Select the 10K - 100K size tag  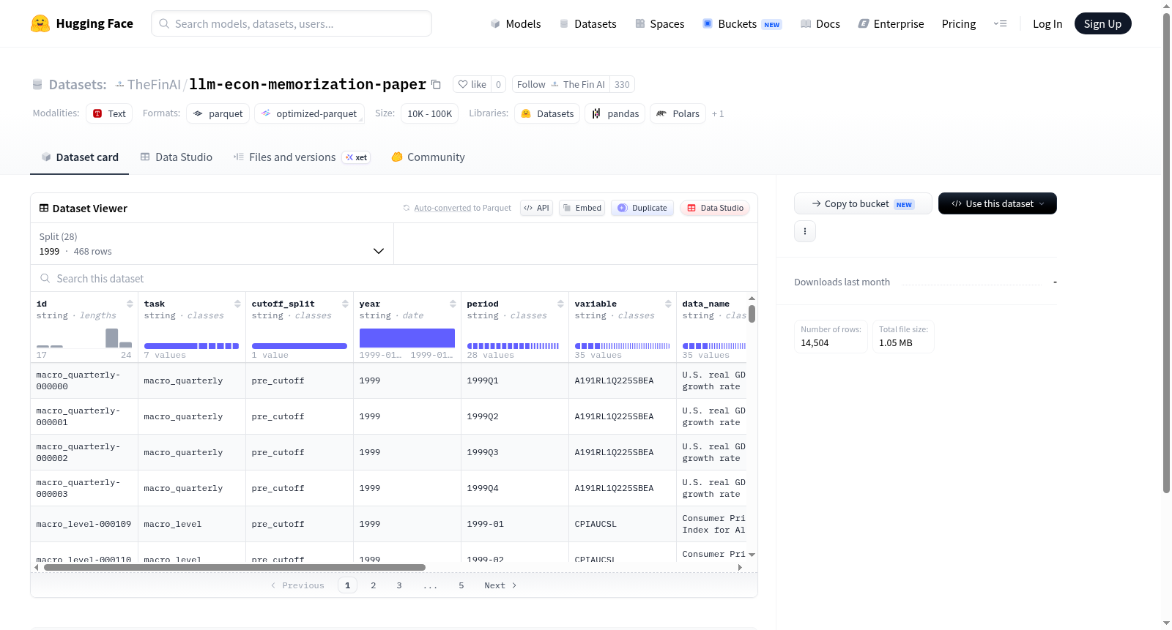pos(429,113)
